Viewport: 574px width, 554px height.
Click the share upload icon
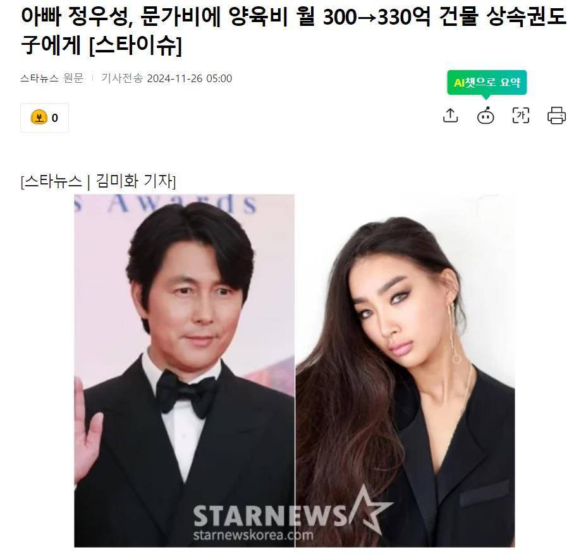click(450, 116)
